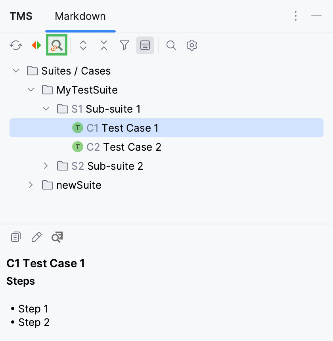Switch to the TMS tab

[21, 16]
